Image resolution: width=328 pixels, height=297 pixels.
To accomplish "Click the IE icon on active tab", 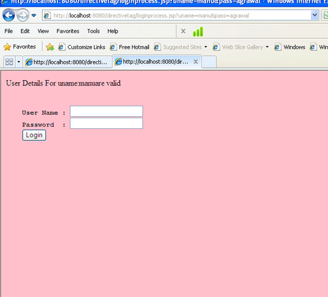I will (118, 62).
